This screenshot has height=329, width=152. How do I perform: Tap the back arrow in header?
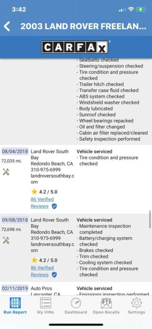(x=7, y=26)
